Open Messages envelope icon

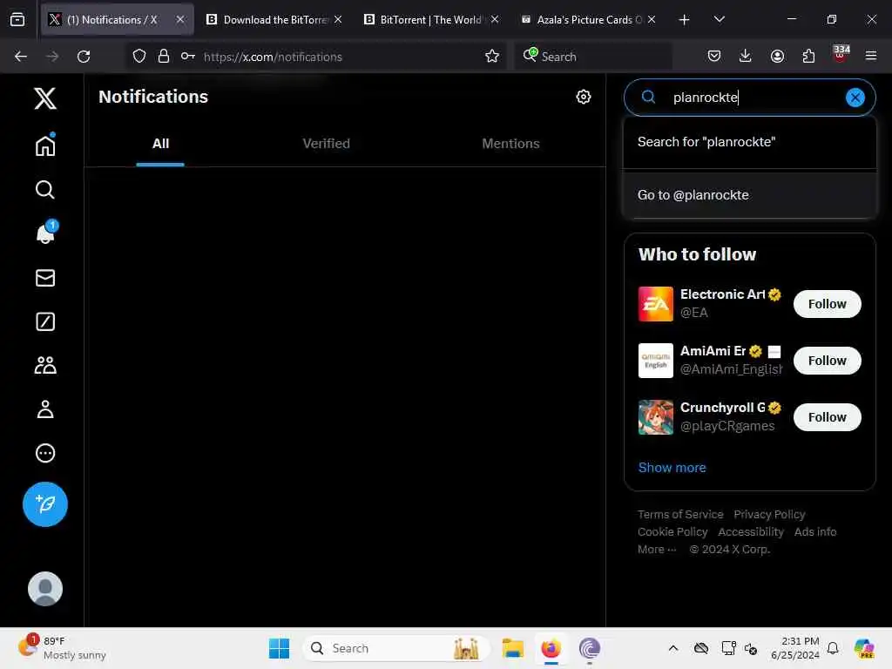coord(45,278)
